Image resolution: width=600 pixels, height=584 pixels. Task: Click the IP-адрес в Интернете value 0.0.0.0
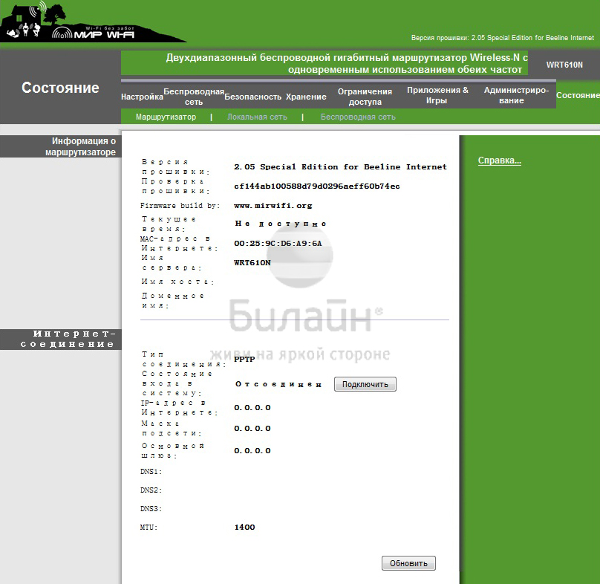(252, 408)
